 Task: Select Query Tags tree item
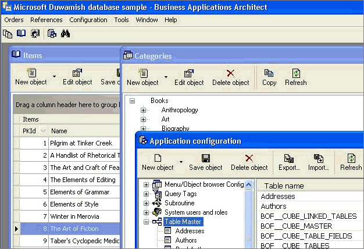coord(181,194)
